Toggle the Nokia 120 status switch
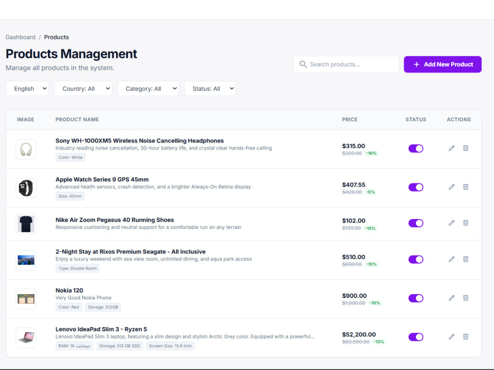 (416, 298)
